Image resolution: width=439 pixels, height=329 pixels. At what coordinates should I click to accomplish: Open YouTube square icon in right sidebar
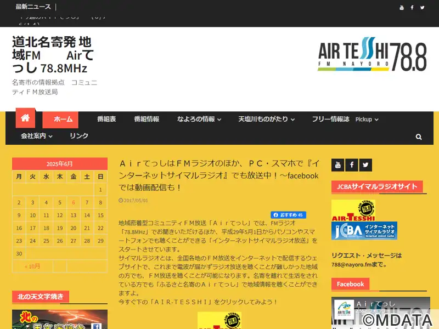pos(337,165)
